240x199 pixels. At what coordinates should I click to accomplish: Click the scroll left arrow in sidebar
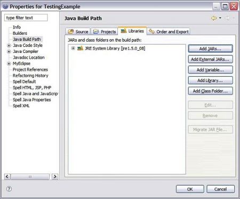(x=7, y=177)
